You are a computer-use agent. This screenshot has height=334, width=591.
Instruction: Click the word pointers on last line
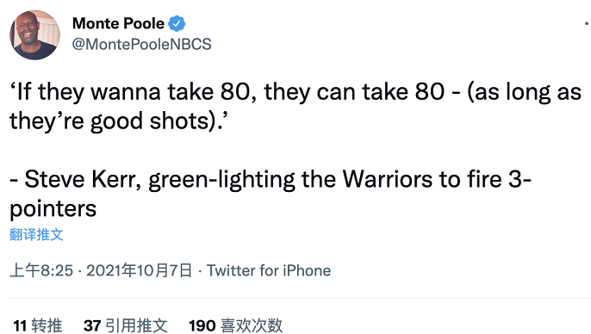click(x=53, y=208)
